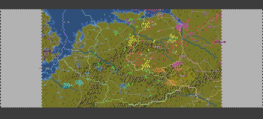The image size is (263, 119).
Task: Click the 北海 North Sea label
Action: pyautogui.click(x=66, y=22)
